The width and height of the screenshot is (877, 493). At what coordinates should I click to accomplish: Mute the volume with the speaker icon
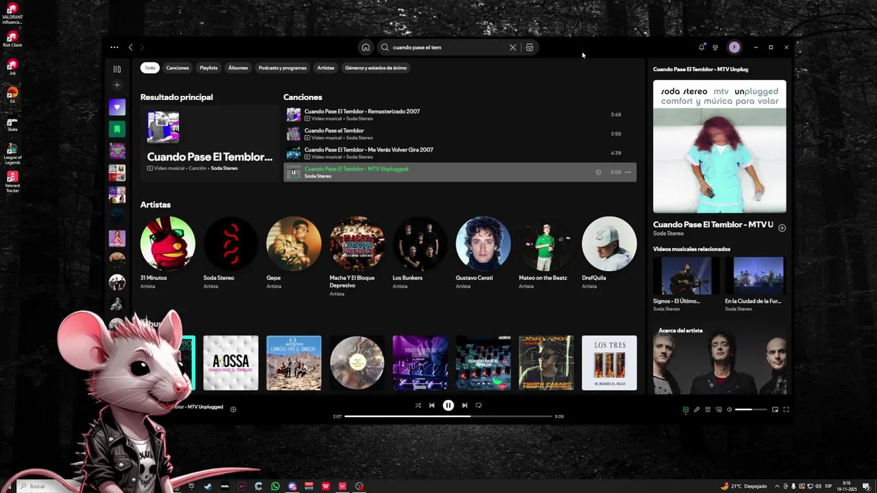[730, 409]
